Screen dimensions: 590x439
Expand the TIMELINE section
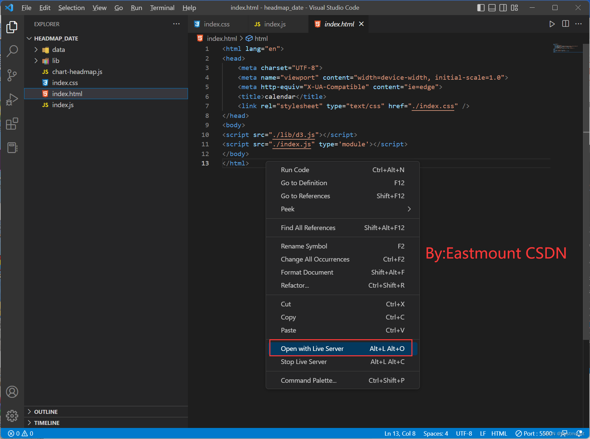click(106, 423)
